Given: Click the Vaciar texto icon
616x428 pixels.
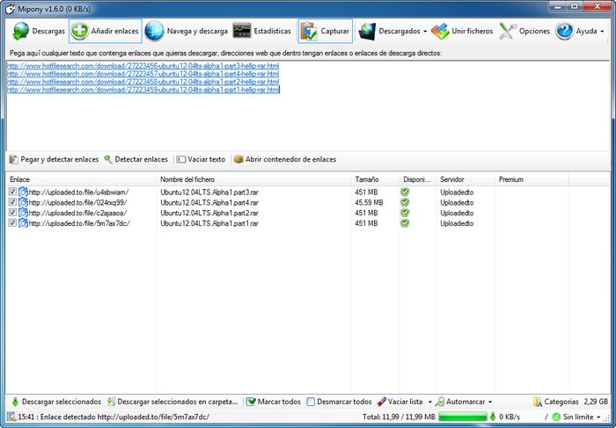Looking at the screenshot, I should pos(180,159).
